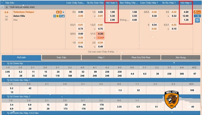
Task: Collapse the Tỷ Số Chính Xác section
Action: coord(4,63)
